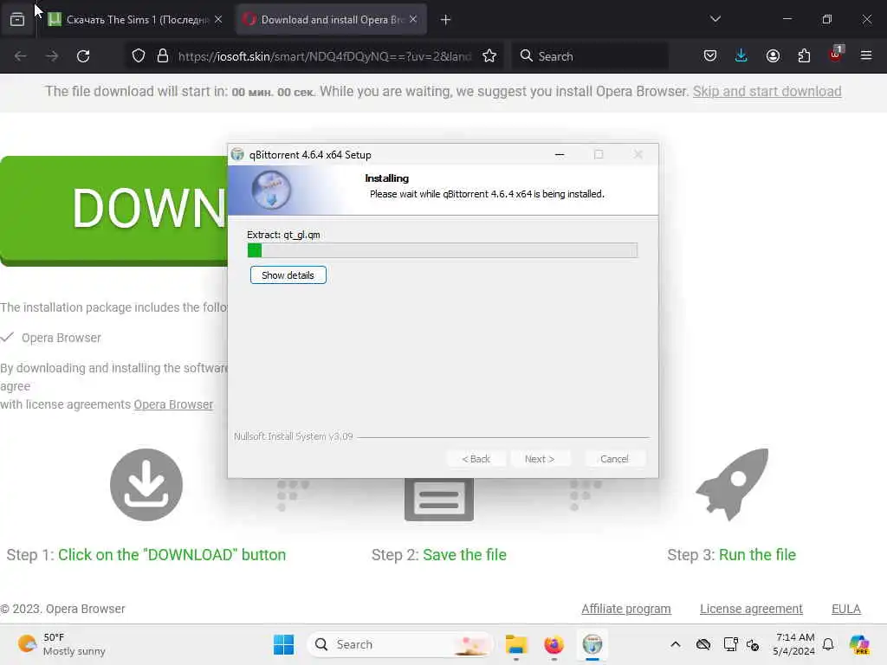Click qBittorrent setup title bar icon
The width and height of the screenshot is (887, 665).
click(x=237, y=154)
